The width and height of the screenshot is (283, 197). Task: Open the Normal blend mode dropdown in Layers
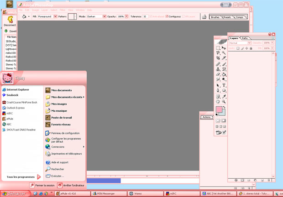249,43
